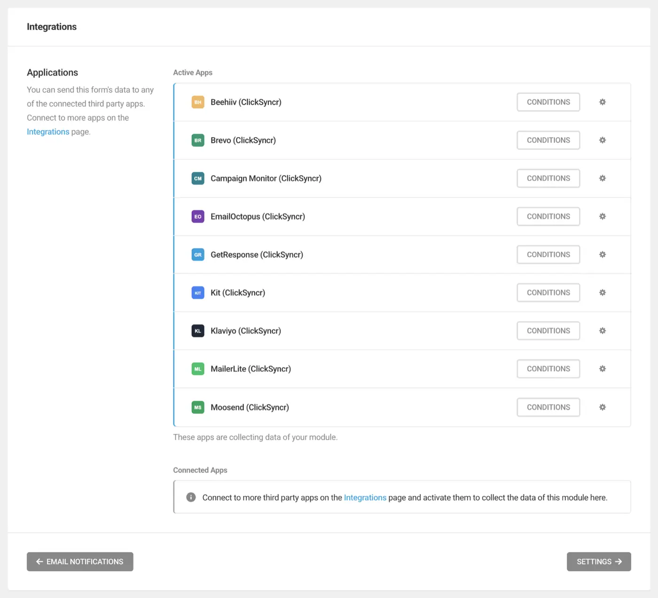Select EmailOctopus (ClickSyncr) name

click(258, 216)
